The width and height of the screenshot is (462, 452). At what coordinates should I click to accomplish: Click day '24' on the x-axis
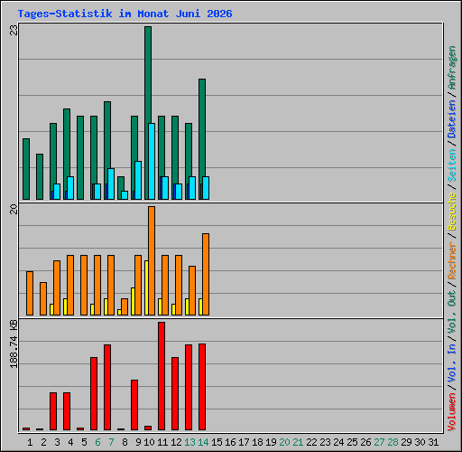coord(338,442)
